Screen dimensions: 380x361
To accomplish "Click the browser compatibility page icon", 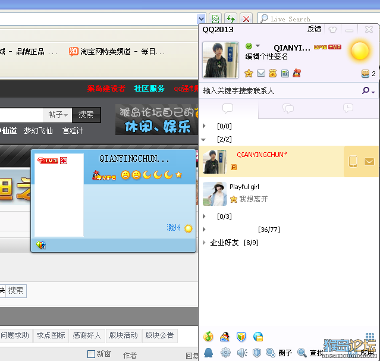I will 215,18.
